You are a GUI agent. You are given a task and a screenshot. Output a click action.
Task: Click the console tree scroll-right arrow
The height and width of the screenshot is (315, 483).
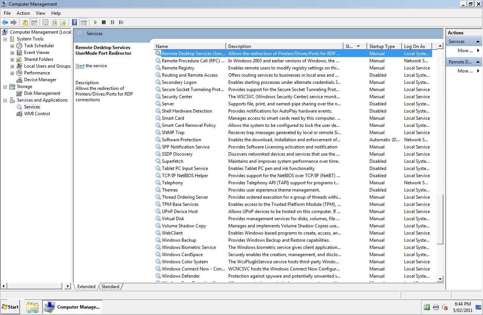(x=68, y=286)
